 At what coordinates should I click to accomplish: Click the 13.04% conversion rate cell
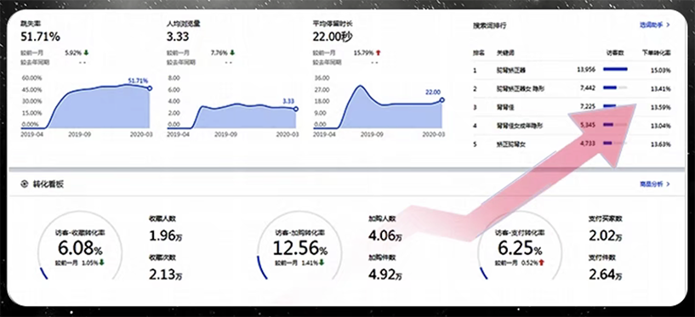click(660, 126)
